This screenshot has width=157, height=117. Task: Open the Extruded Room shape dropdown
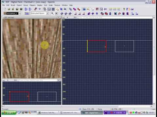[x=47, y=13]
